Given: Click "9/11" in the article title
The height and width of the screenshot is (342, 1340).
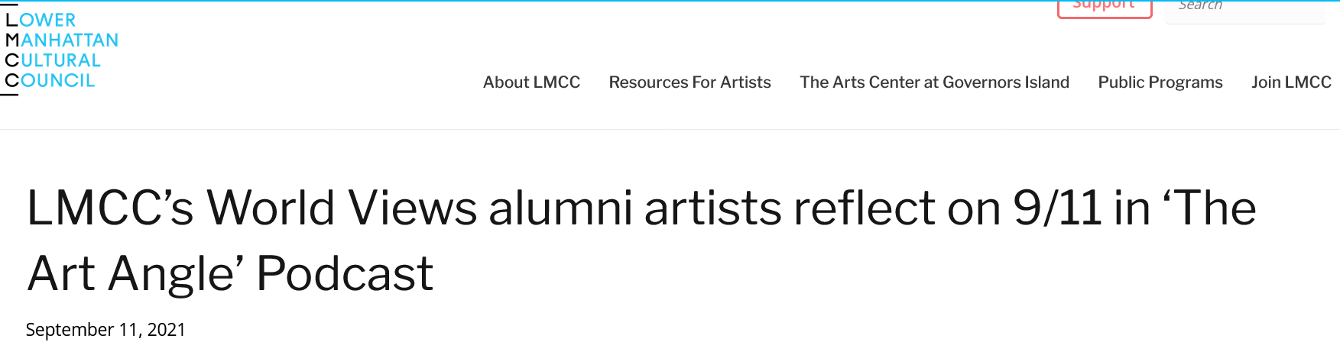Looking at the screenshot, I should pos(1058,208).
